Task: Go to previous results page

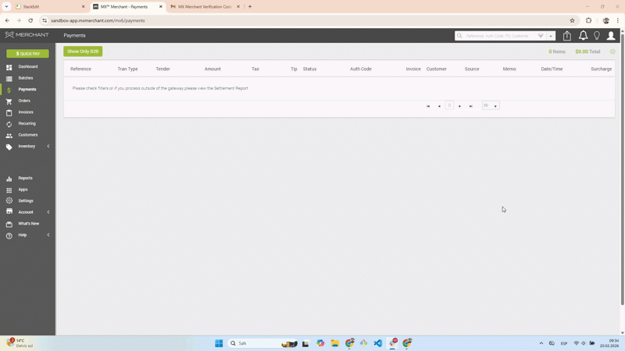Action: coord(439,106)
